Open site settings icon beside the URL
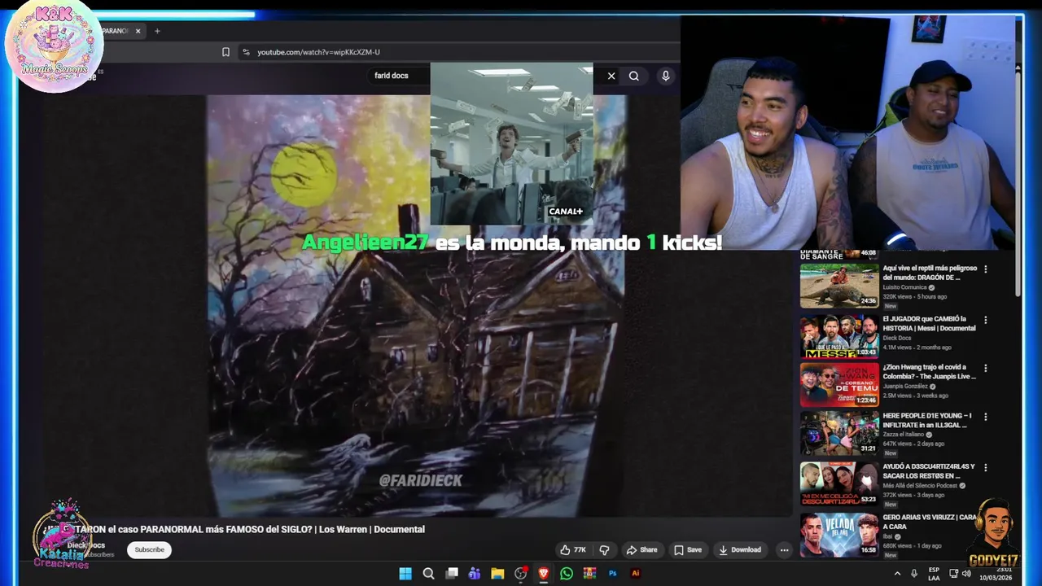Screen dimensions: 1042x586 point(246,52)
